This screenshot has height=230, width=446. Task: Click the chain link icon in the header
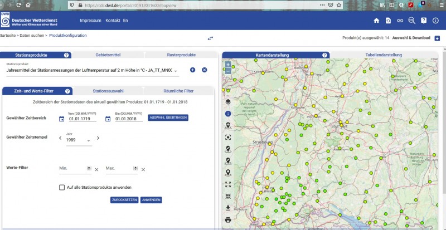(400, 21)
